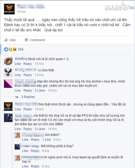
Task: Click the thumbs-up Like icon under post
Action: 6,40
